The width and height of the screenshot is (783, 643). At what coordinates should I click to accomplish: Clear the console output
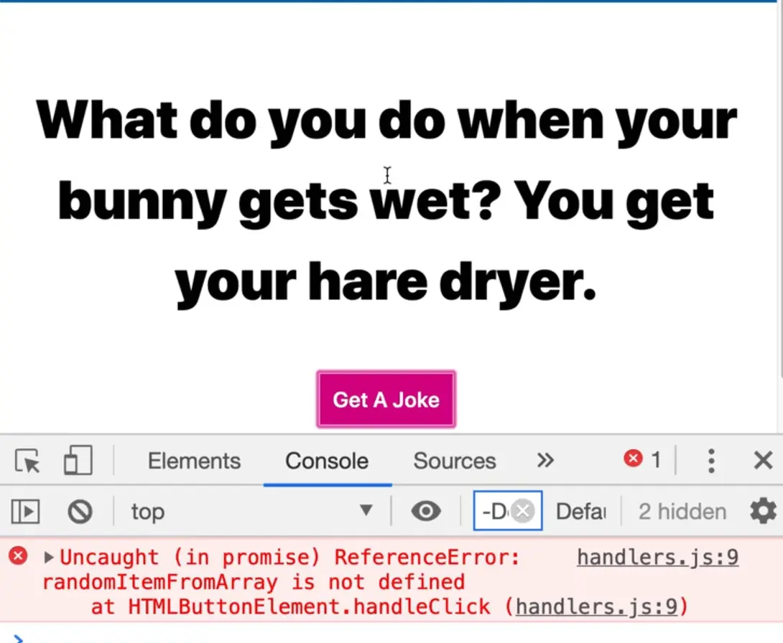coord(80,512)
